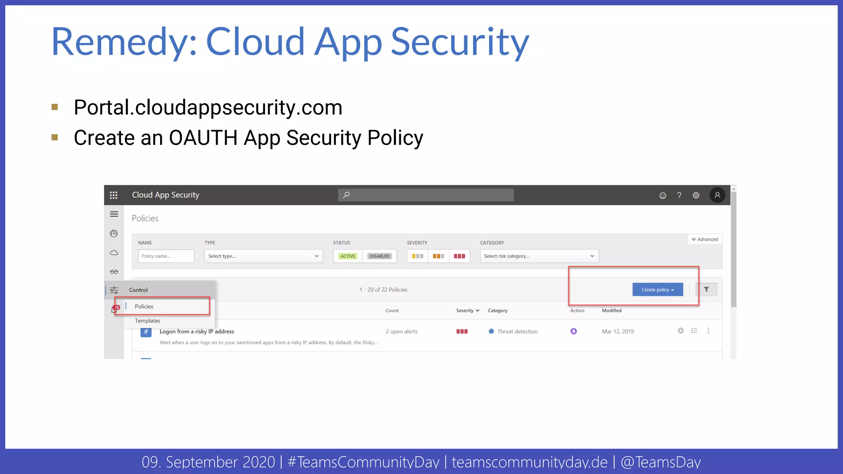843x474 pixels.
Task: Click the vertical scrollbar thumb
Action: click(734, 249)
